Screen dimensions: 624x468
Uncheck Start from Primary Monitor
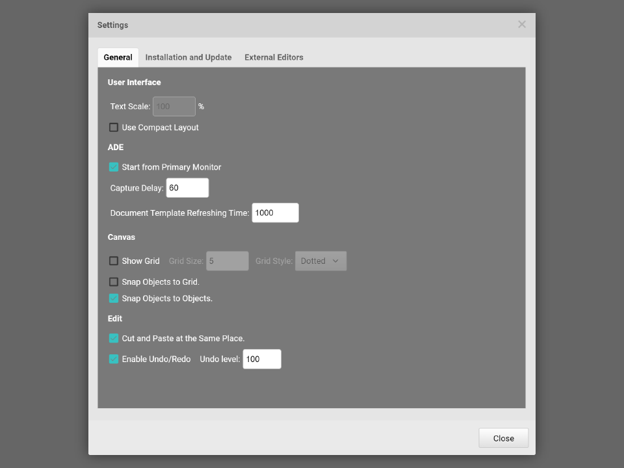pos(114,167)
